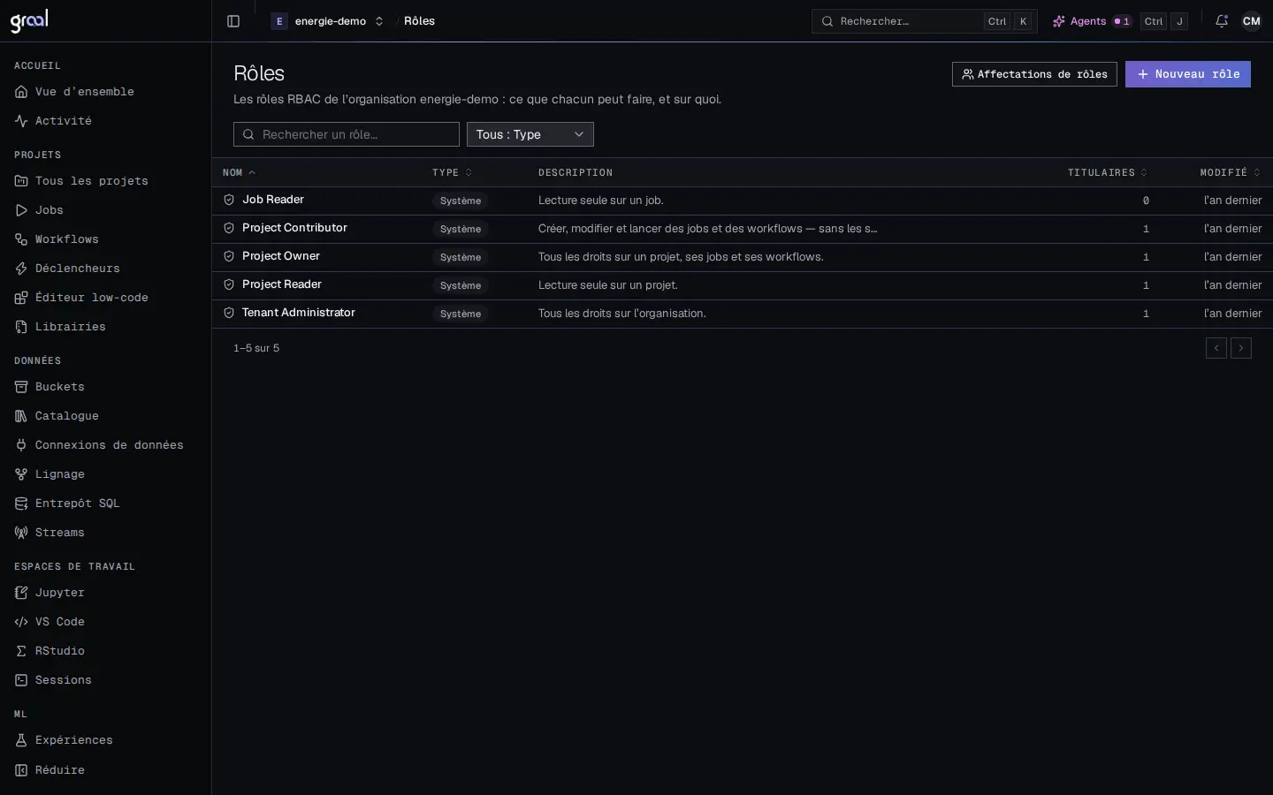
Task: Sort roles by Nom column
Action: (239, 172)
